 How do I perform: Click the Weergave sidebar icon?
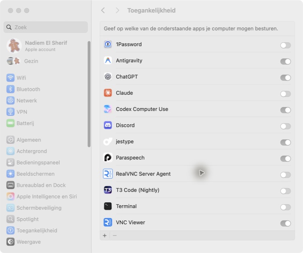(x=11, y=242)
